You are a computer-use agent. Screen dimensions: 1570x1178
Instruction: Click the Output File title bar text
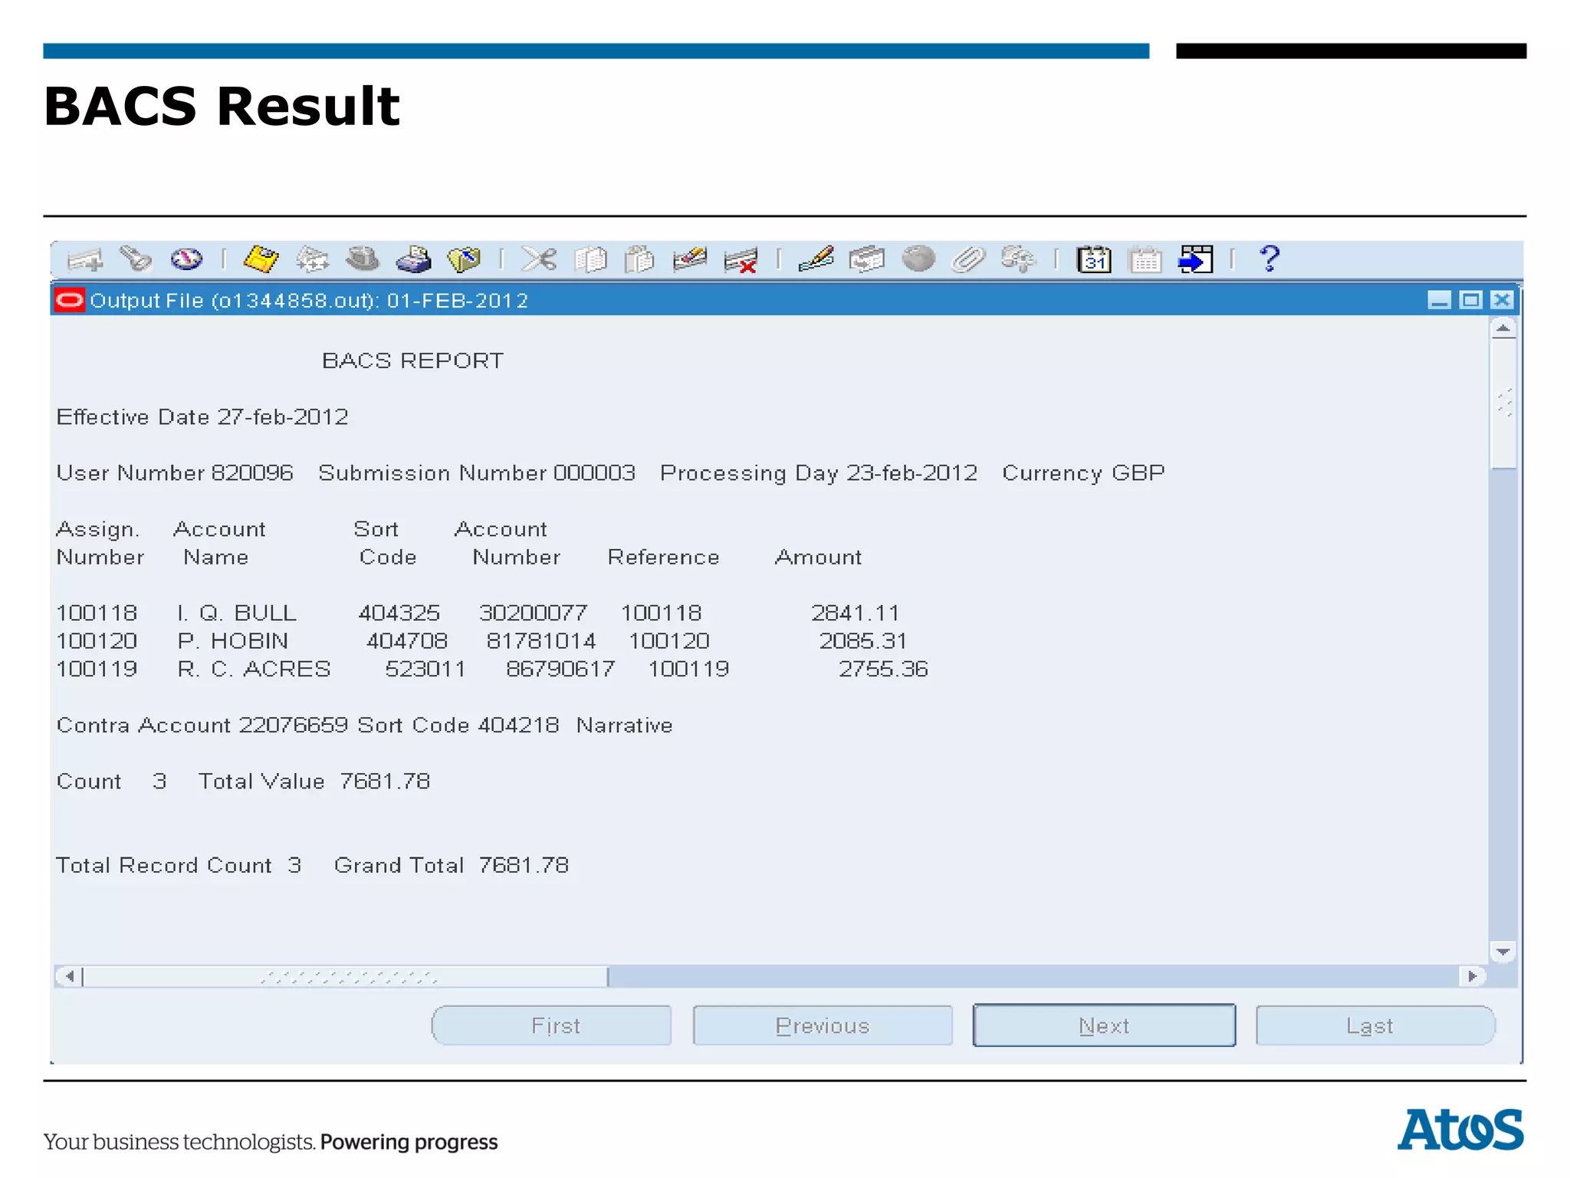coord(309,300)
